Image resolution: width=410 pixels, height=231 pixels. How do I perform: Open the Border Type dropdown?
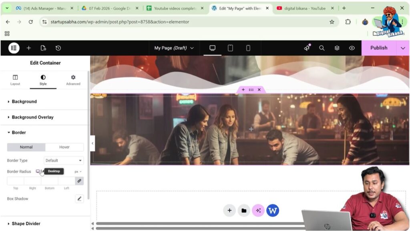pos(64,160)
